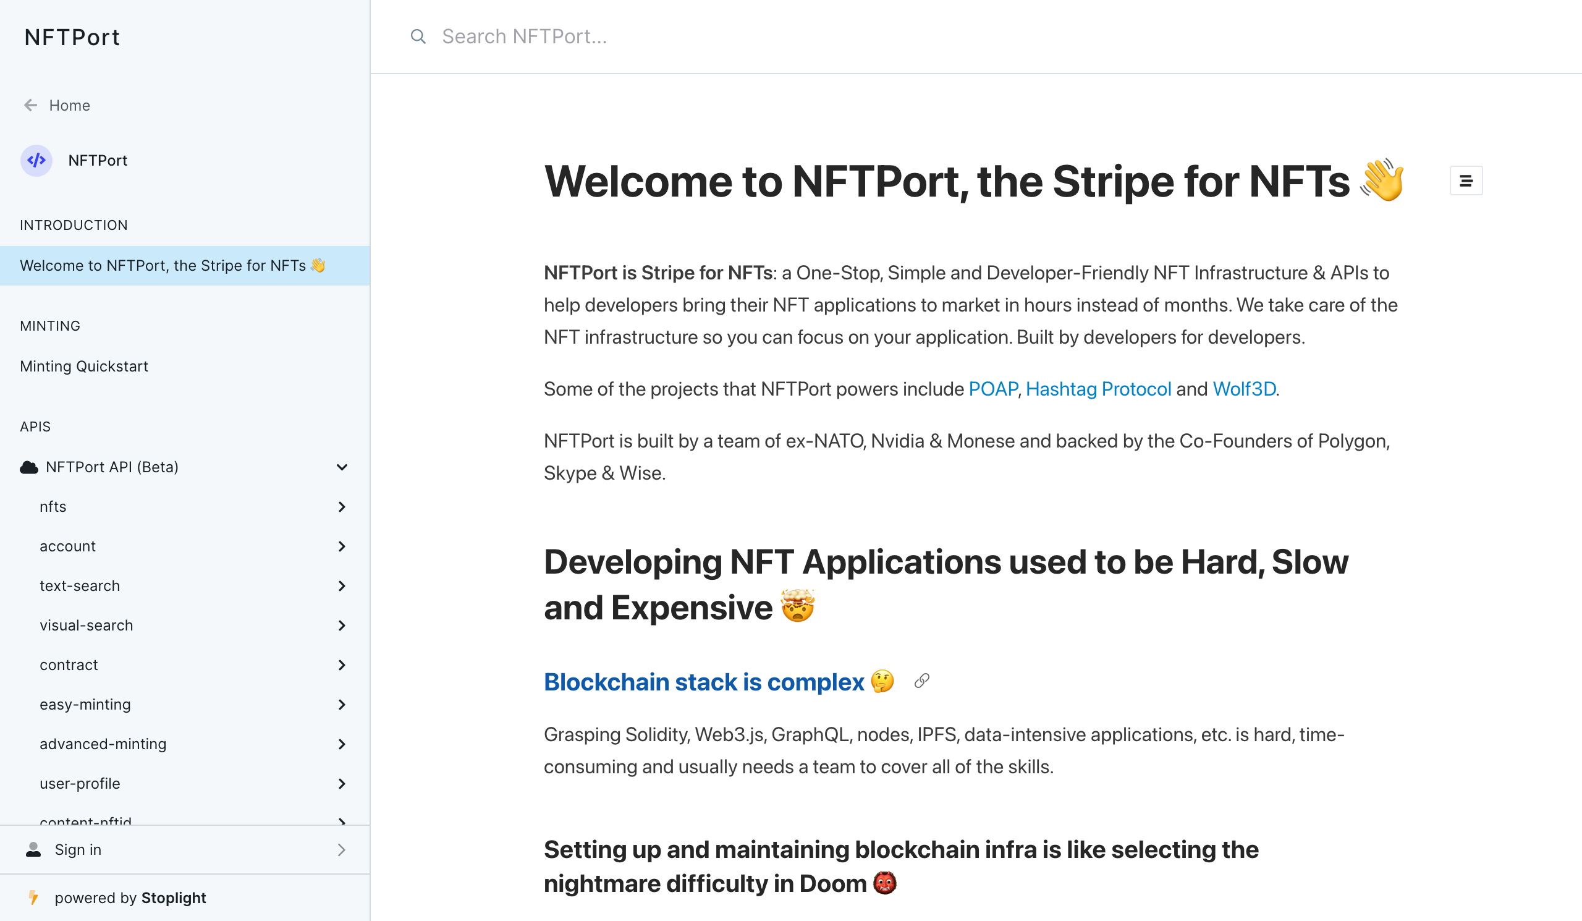
Task: Open Sign in menu chevron
Action: click(342, 849)
